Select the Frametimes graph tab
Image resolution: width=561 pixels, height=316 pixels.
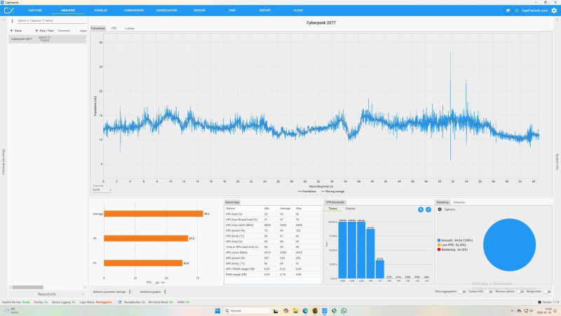98,28
